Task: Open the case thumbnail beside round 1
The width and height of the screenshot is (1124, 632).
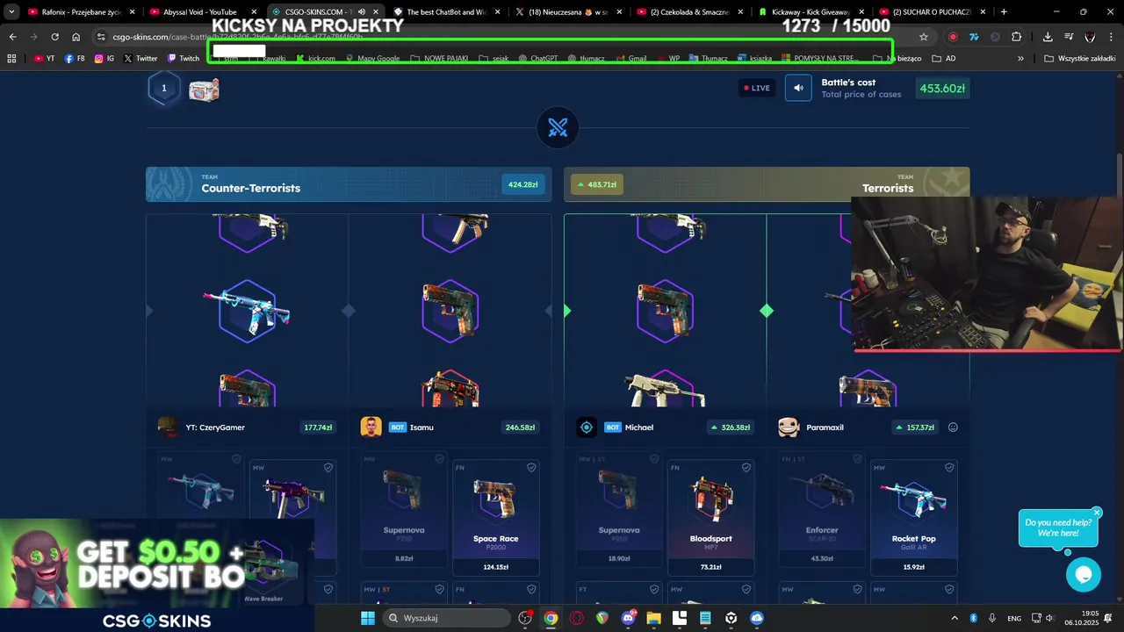Action: (204, 89)
